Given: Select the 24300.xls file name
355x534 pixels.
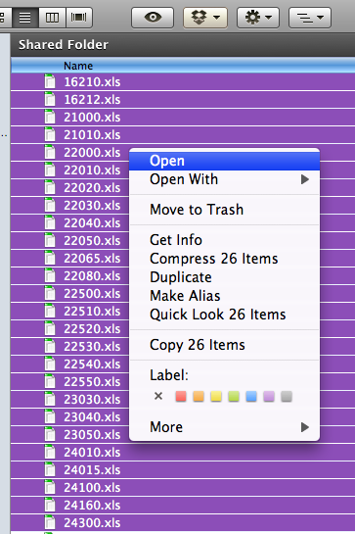Looking at the screenshot, I should click(x=92, y=523).
